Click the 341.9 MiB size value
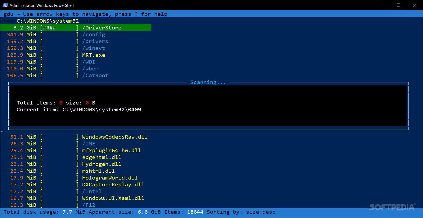This screenshot has width=423, height=218. [22, 34]
